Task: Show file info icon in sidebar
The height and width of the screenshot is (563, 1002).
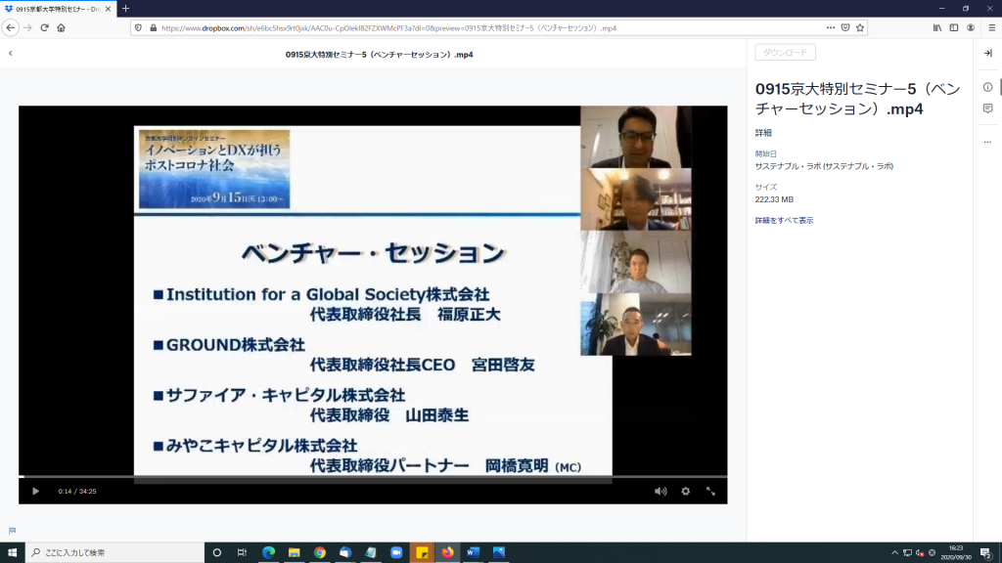Action: pyautogui.click(x=988, y=87)
